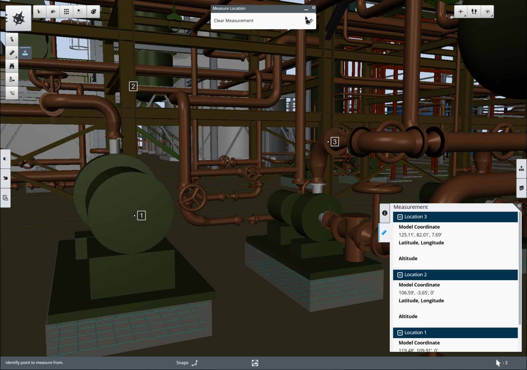Open Measurement panel gear settings

(x=519, y=206)
